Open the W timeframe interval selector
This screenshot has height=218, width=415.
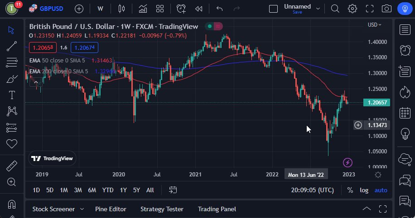[100, 9]
